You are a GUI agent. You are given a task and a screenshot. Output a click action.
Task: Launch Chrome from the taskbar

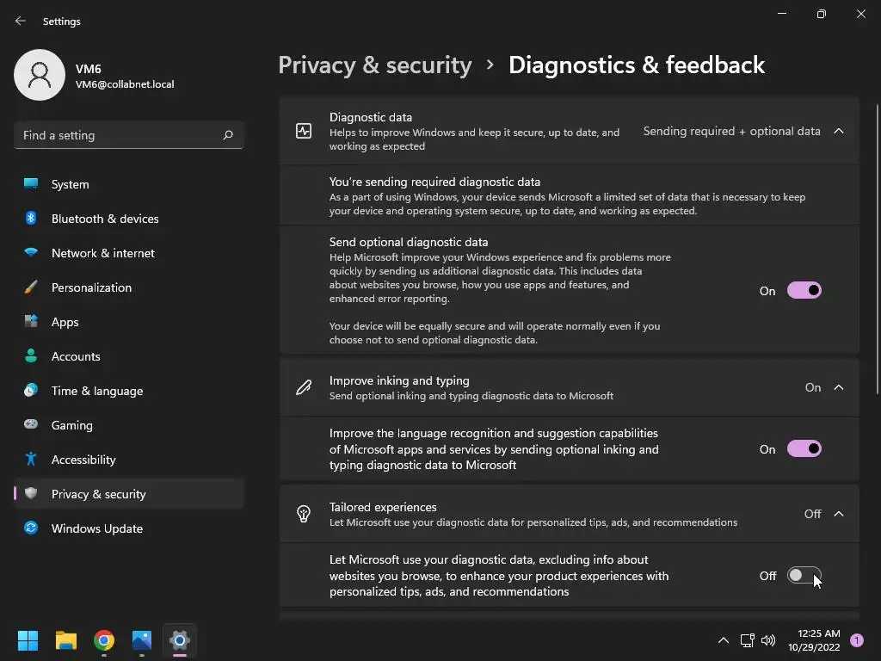click(x=104, y=640)
